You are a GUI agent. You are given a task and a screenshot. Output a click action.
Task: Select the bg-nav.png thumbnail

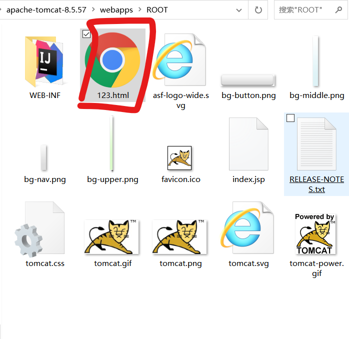click(x=44, y=157)
